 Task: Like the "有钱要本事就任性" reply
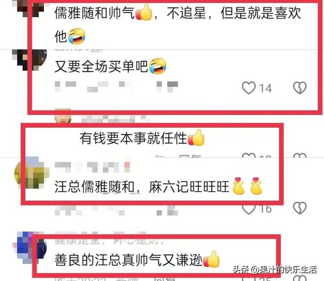point(249,156)
